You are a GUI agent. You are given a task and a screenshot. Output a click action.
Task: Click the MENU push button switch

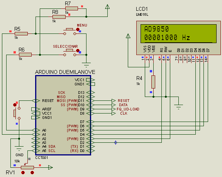click(69, 31)
